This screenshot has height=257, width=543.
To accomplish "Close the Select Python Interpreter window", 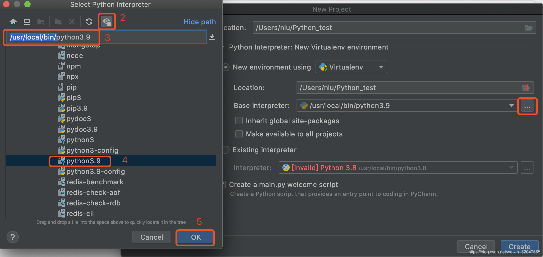I will (x=7, y=4).
